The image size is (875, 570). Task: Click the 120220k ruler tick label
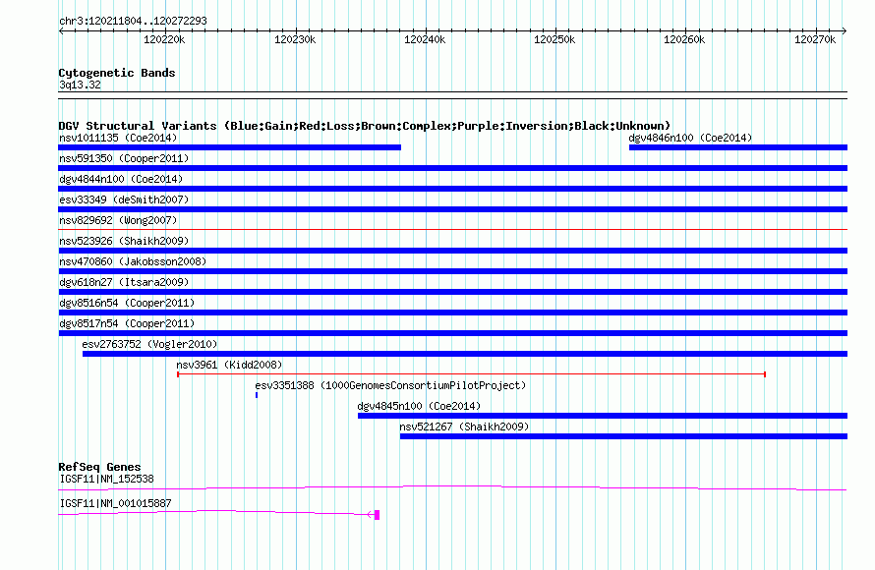pyautogui.click(x=164, y=39)
